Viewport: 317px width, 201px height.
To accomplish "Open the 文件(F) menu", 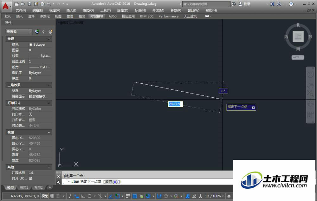I will pyautogui.click(x=21, y=10).
